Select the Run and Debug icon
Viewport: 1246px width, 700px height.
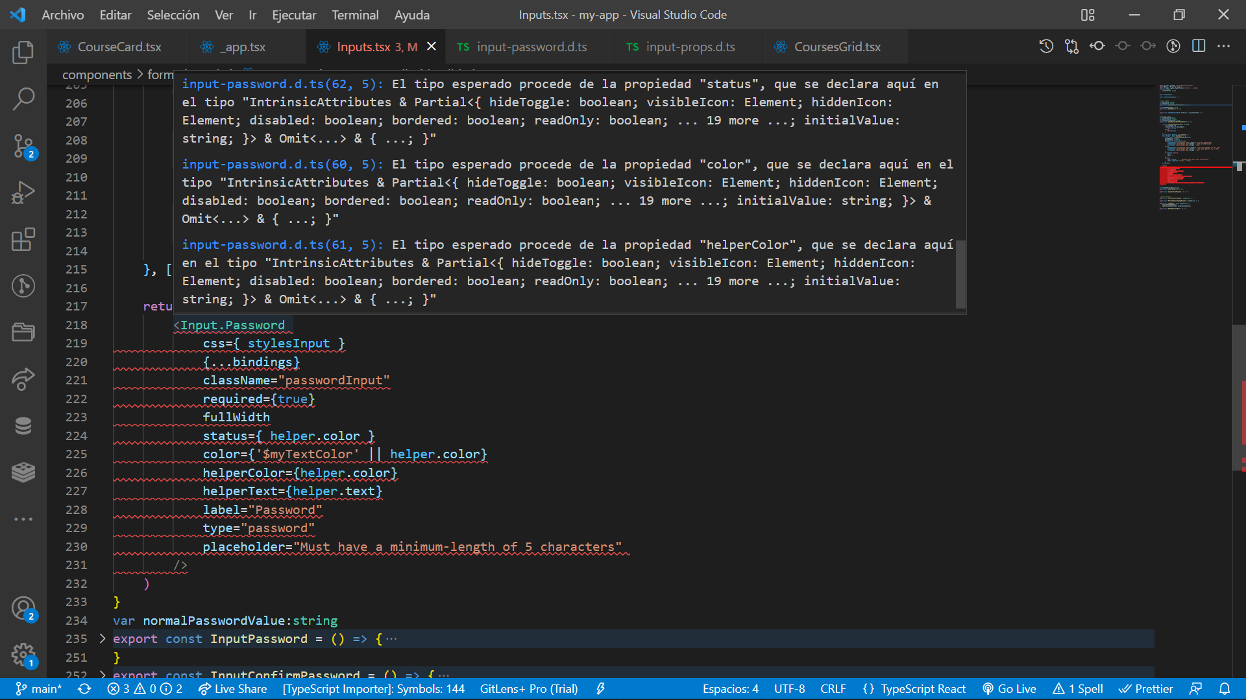(23, 192)
